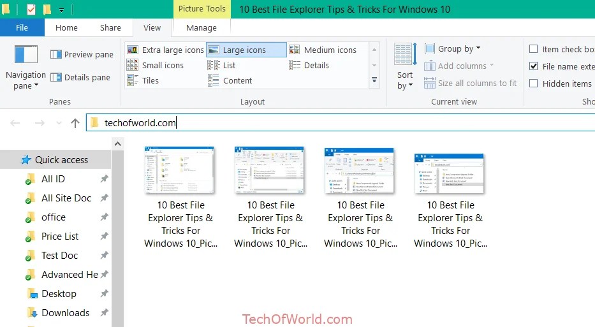This screenshot has width=595, height=327.
Task: Click the pin icon next to Advanced He
Action: coord(105,274)
